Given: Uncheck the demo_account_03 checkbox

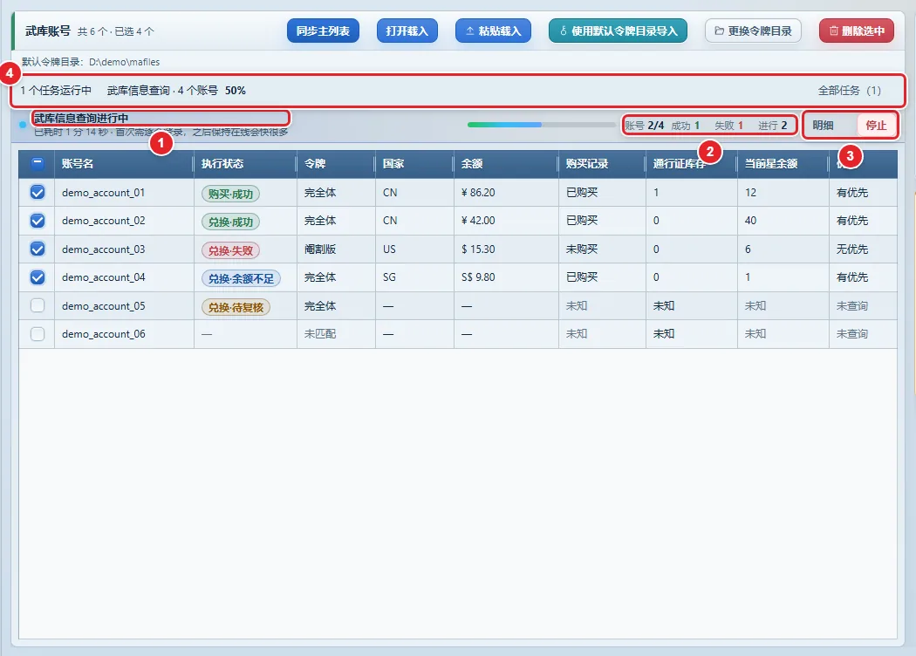Looking at the screenshot, I should 38,249.
